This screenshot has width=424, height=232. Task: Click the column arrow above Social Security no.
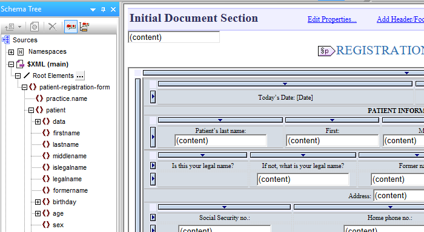coord(225,207)
